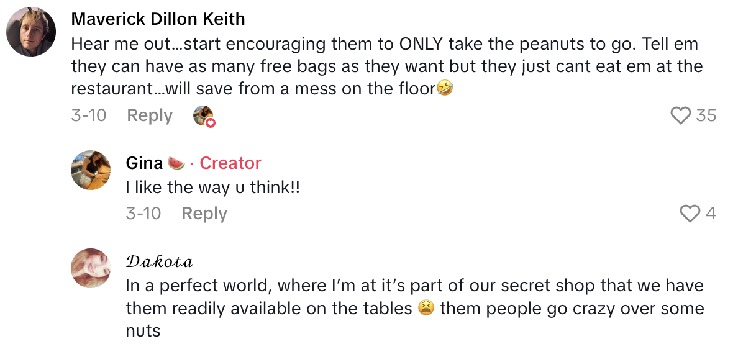Tap the heart on Gina's reply
Viewport: 738px width, 344px height.
(x=690, y=214)
